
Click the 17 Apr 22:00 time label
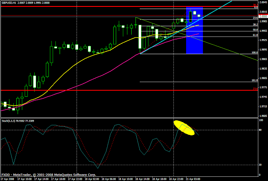75,179
